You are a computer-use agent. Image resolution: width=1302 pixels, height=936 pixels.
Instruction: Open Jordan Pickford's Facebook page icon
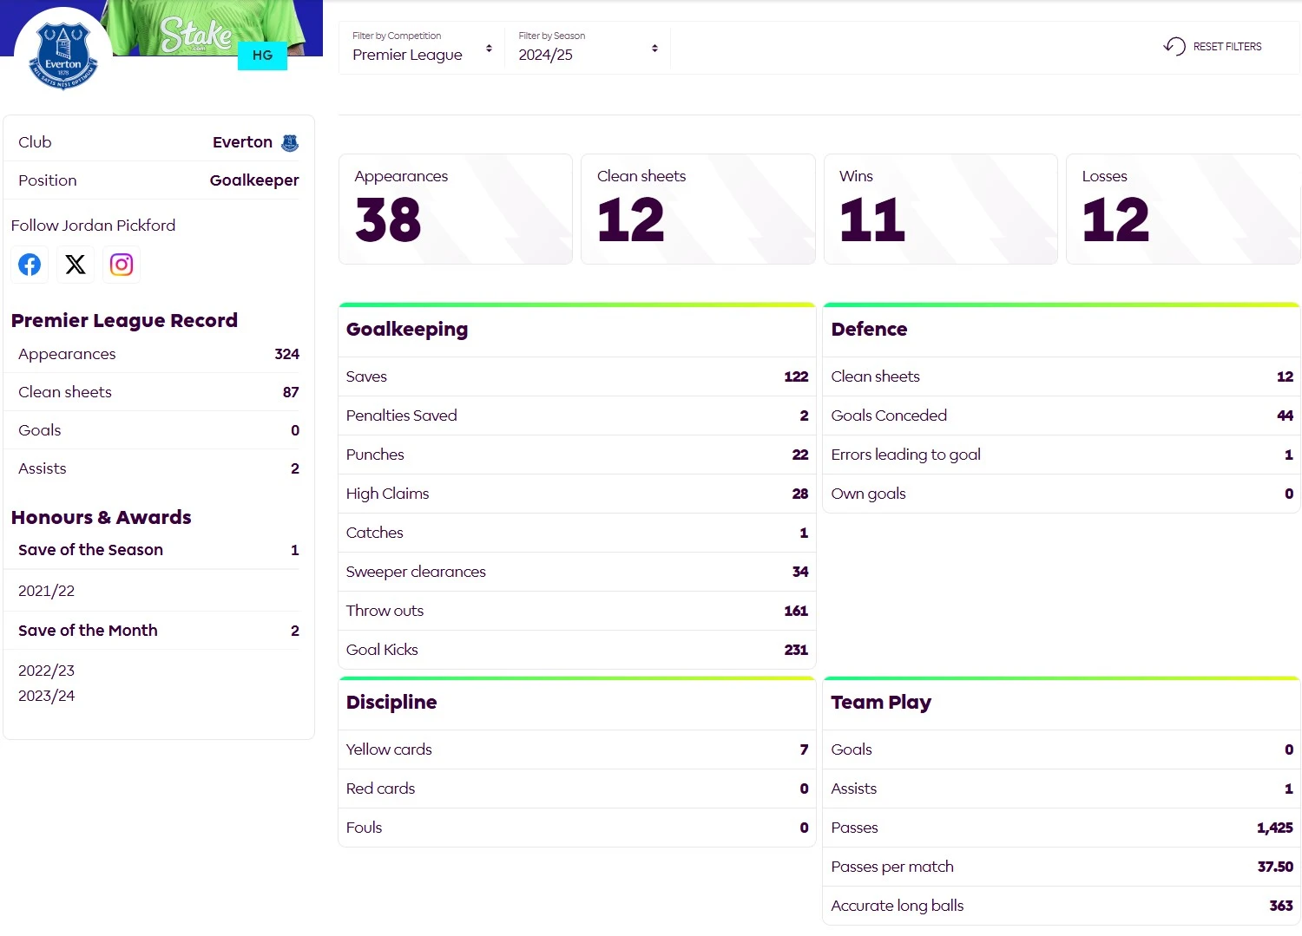click(x=30, y=265)
